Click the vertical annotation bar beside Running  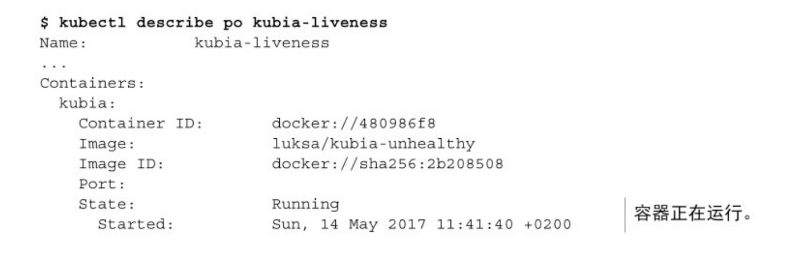pyautogui.click(x=625, y=214)
